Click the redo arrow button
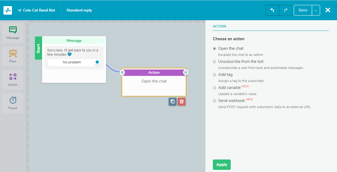 click(286, 10)
